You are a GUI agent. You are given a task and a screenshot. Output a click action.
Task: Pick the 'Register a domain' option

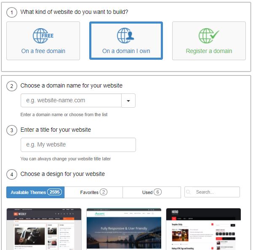tap(209, 41)
